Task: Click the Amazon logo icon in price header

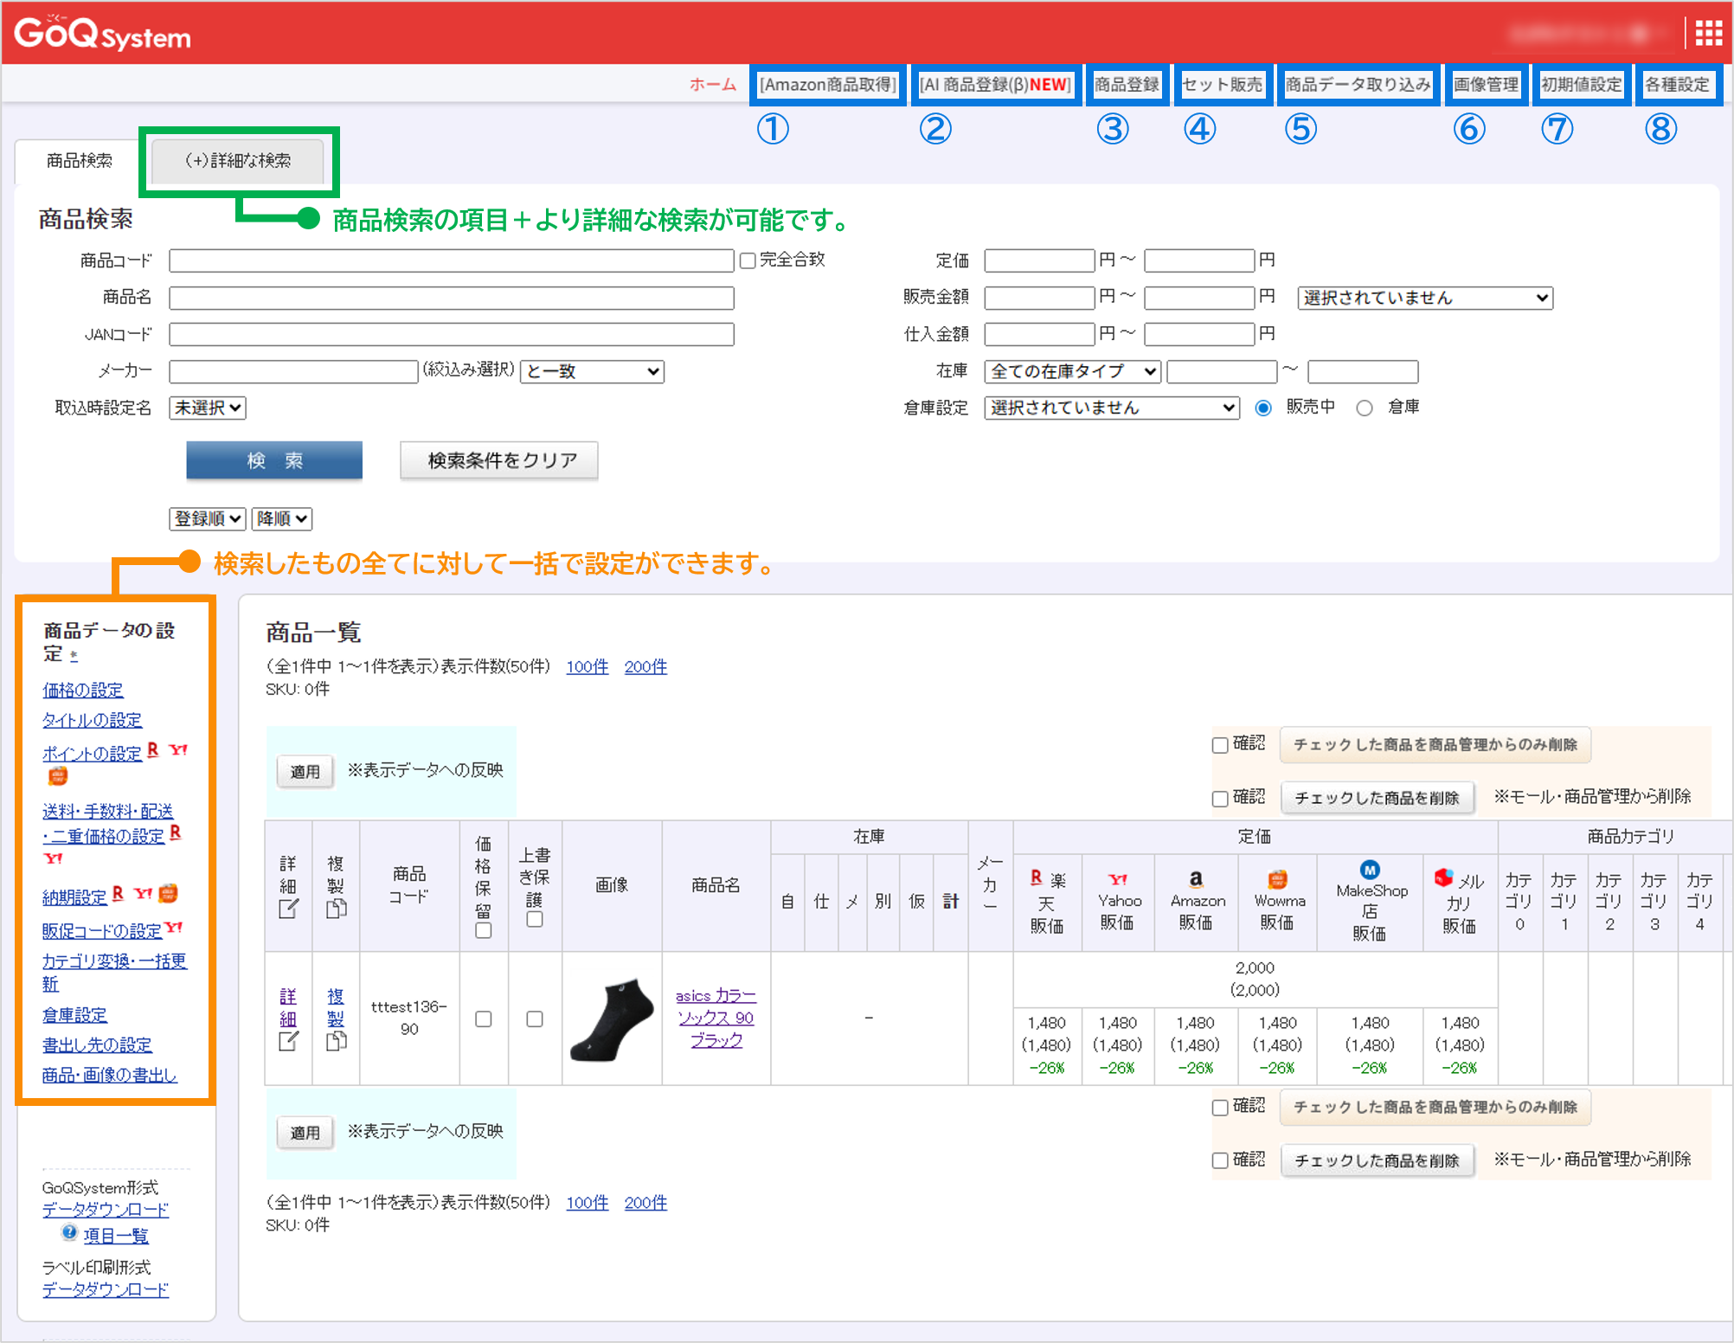Action: 1196,878
